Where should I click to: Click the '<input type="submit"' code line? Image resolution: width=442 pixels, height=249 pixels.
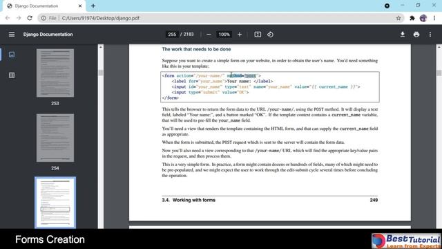click(x=210, y=92)
